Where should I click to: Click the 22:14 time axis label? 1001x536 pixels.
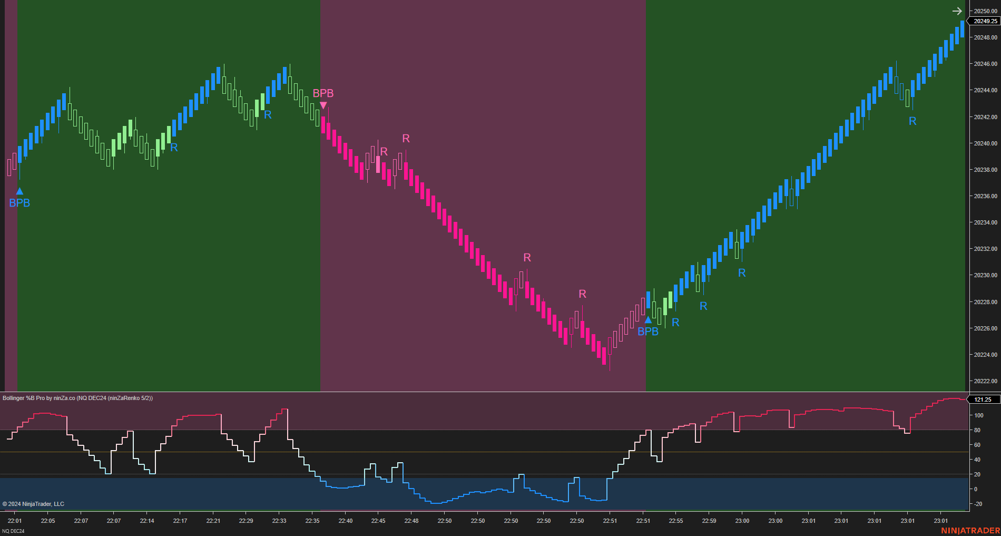[147, 521]
